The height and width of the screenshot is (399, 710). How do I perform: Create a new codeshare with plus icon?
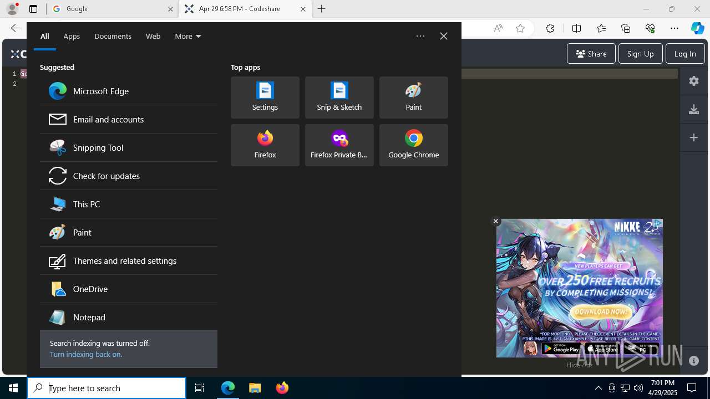click(694, 137)
